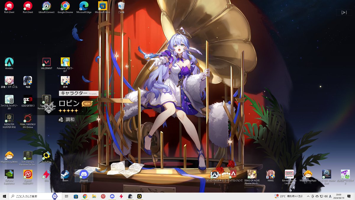Viewport: 355px width, 200px height.
Task: Select the ごみ箱 recycle bin icon
Action: [x=121, y=7]
